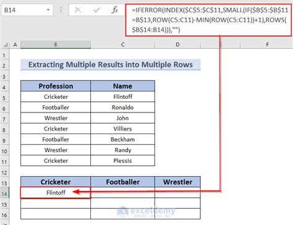Select column D header
This screenshot has height=225, width=293.
177,45
